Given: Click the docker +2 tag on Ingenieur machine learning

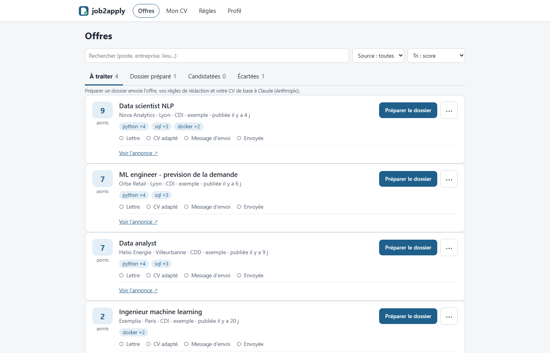Looking at the screenshot, I should pos(134,333).
